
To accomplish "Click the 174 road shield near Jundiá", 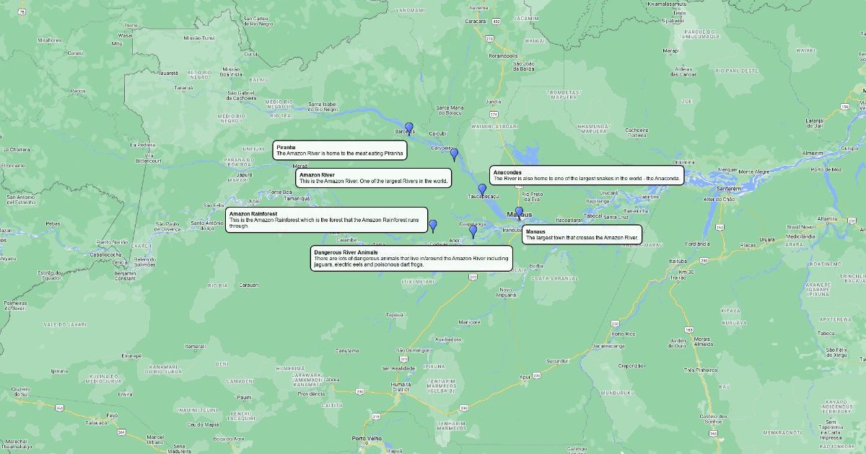I will (494, 114).
